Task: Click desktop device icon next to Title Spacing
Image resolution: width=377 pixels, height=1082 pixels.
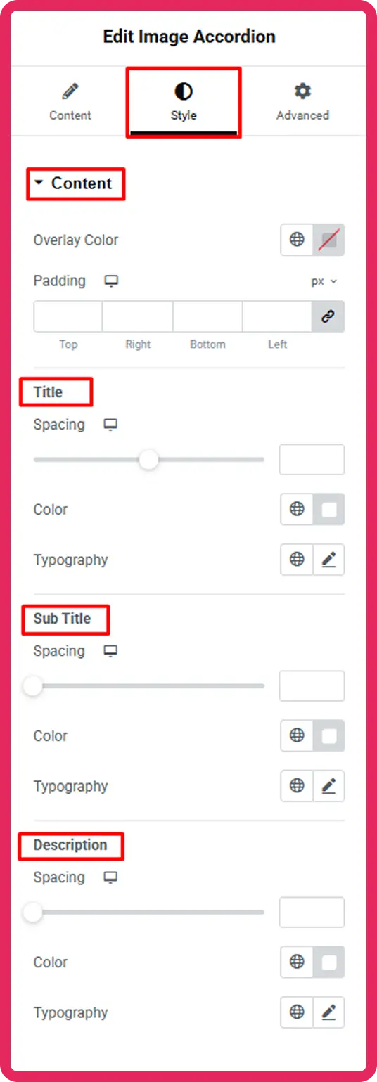Action: tap(110, 425)
